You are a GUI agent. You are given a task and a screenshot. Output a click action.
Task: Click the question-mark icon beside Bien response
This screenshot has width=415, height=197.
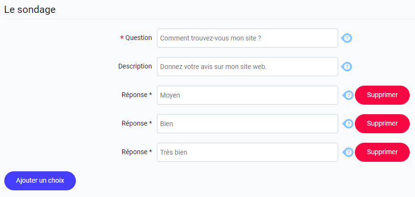point(348,124)
